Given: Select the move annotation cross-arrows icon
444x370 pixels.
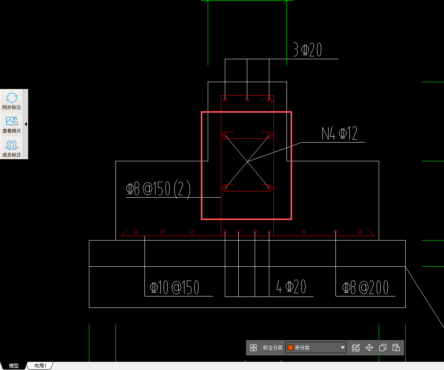Looking at the screenshot, I should 369,348.
